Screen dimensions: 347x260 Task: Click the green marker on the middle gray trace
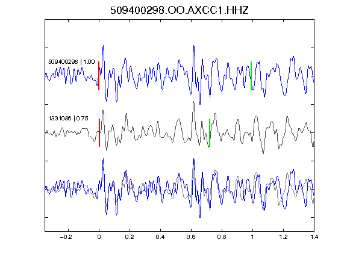pos(210,132)
